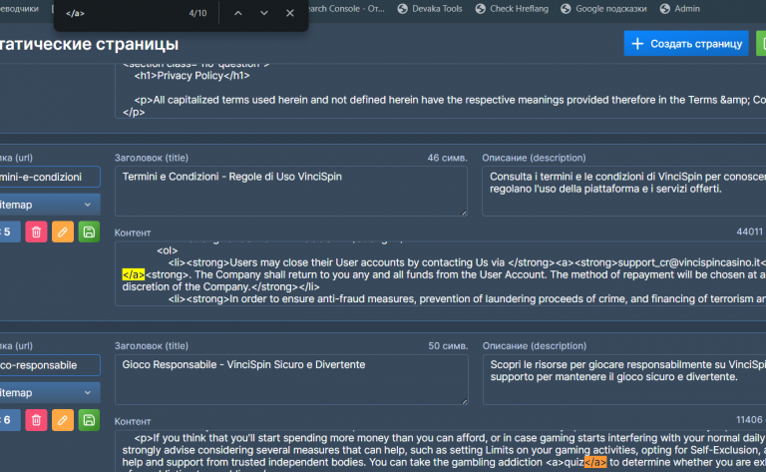Click the plus icon in Создать страницу
This screenshot has height=472, width=766.
point(637,44)
